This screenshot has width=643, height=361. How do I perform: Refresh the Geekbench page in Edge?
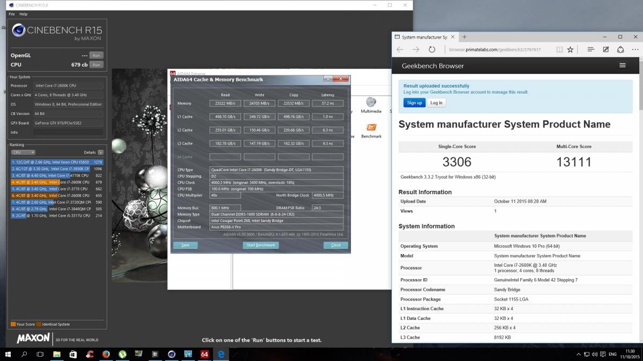[x=432, y=49]
